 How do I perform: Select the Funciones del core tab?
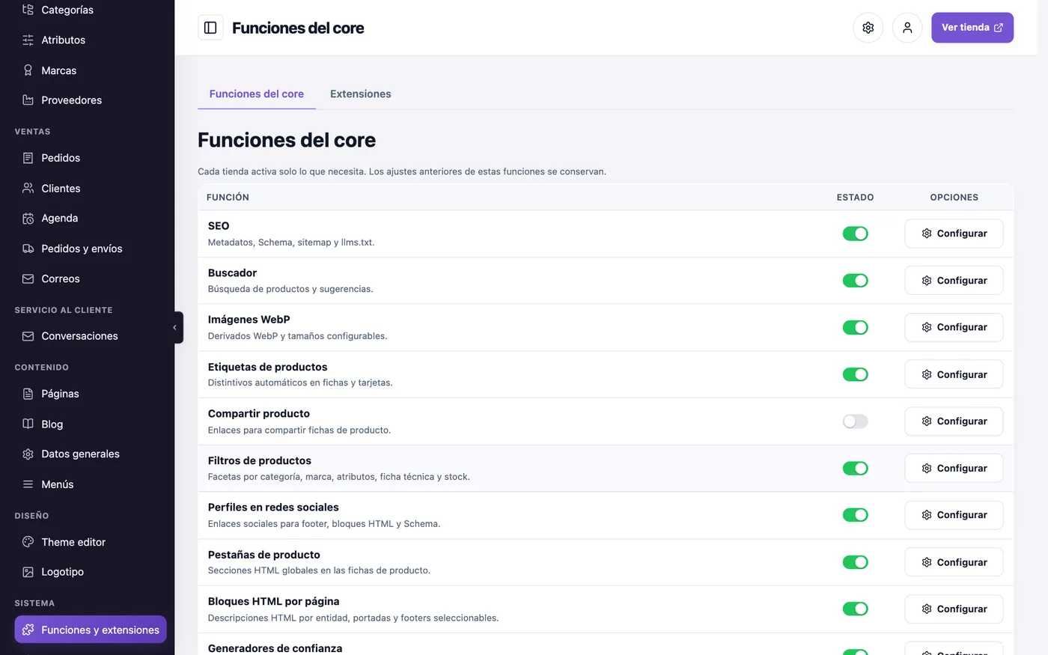(x=257, y=94)
